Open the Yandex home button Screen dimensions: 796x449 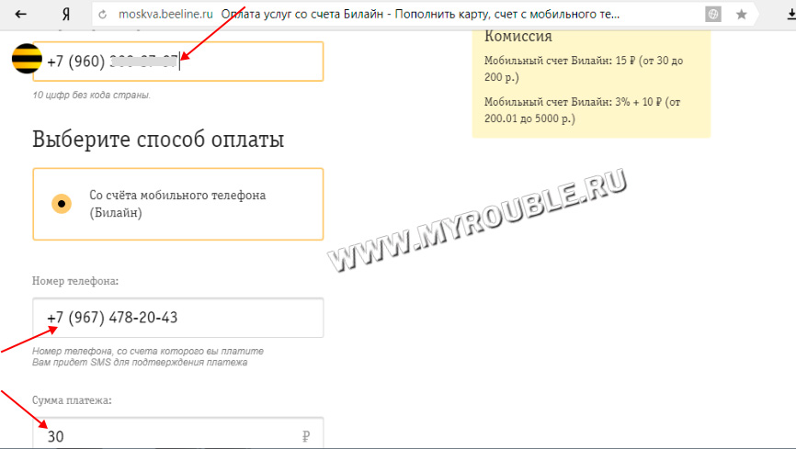coord(66,14)
